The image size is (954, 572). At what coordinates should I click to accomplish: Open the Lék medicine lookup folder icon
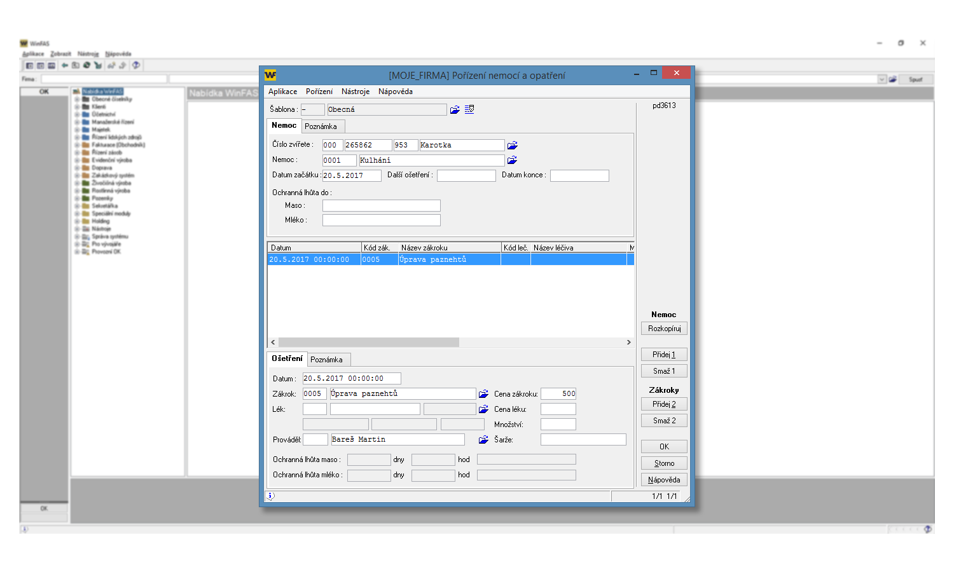coord(483,409)
